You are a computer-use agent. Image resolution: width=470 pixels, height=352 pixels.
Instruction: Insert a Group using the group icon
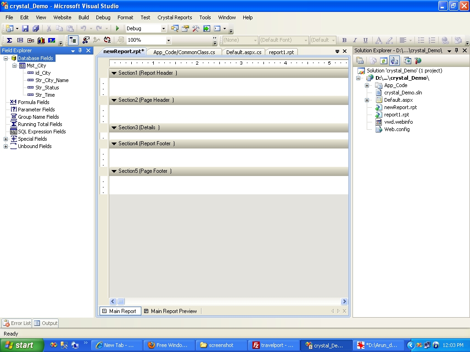pyautogui.click(x=21, y=40)
